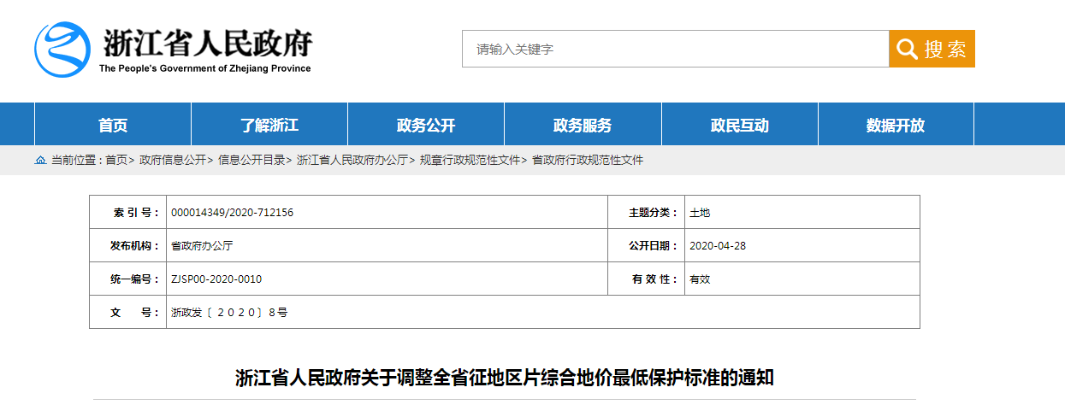This screenshot has height=405, width=1065.
Task: Type in the 请输入关键字 search field
Action: pos(675,50)
